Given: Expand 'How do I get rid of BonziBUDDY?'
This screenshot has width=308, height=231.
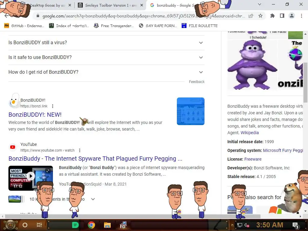Looking at the screenshot, I should [106, 72].
